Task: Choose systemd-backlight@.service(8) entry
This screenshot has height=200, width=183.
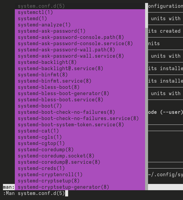Action: point(80,68)
